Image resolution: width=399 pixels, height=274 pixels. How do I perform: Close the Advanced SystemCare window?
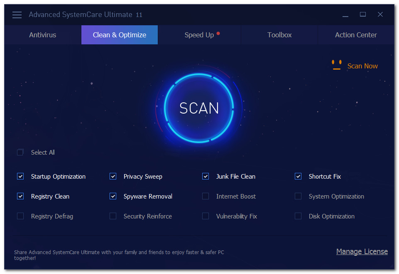(x=380, y=15)
